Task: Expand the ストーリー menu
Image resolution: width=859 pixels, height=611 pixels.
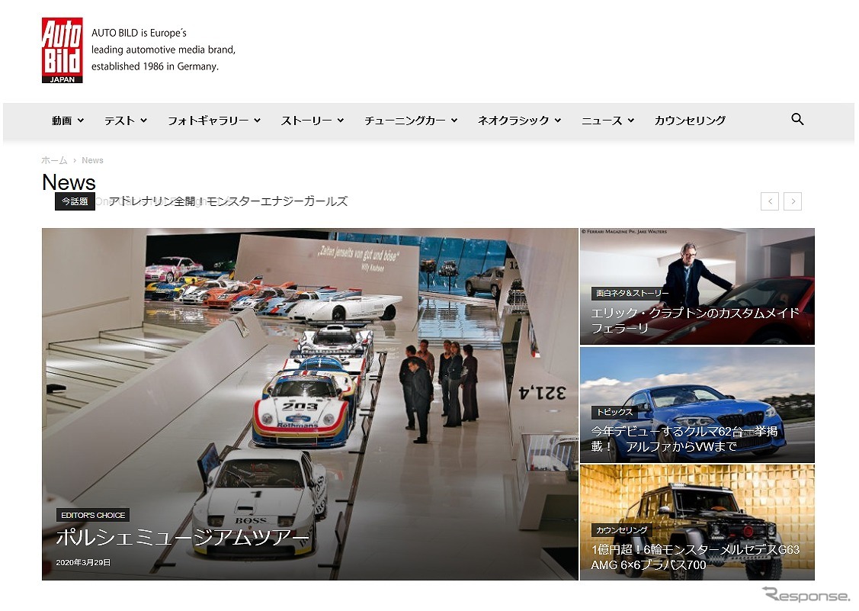Action: pyautogui.click(x=312, y=121)
